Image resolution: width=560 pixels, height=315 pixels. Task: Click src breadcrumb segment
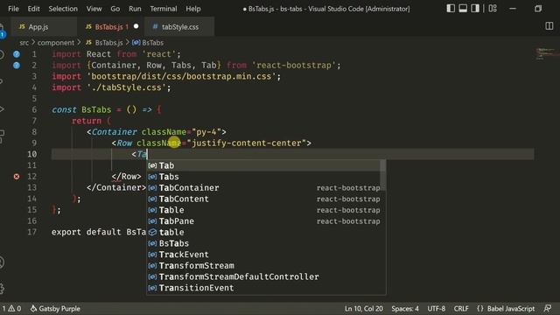point(24,43)
